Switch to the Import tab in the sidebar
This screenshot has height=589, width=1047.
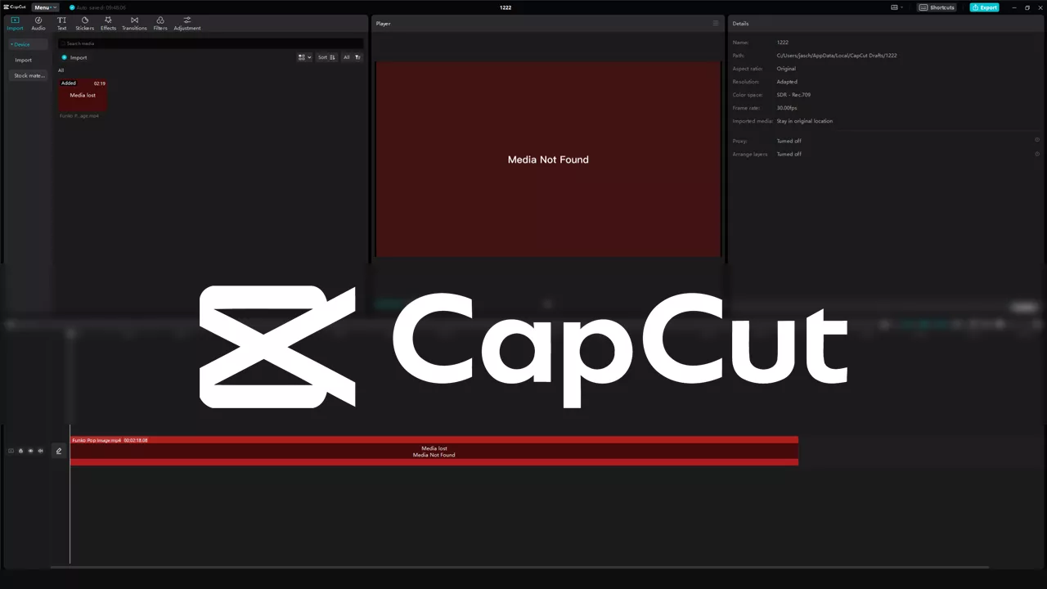(24, 60)
